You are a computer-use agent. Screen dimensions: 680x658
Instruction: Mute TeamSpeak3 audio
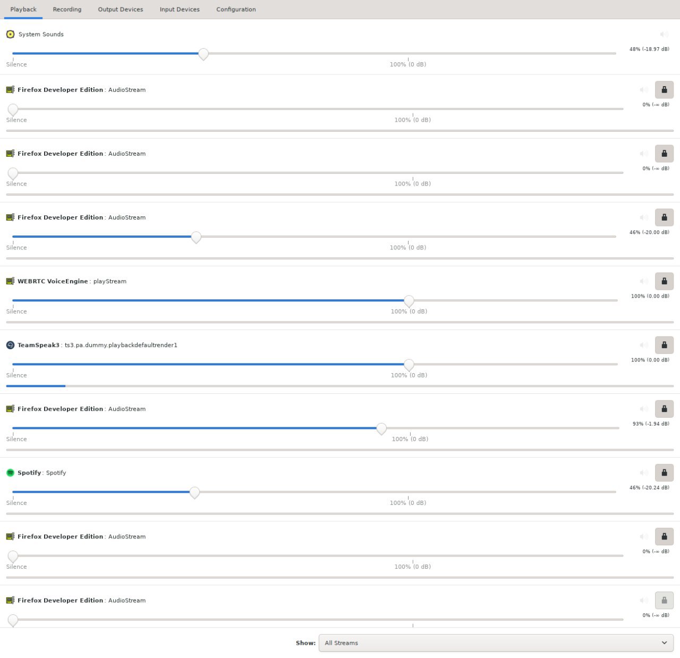(x=644, y=345)
